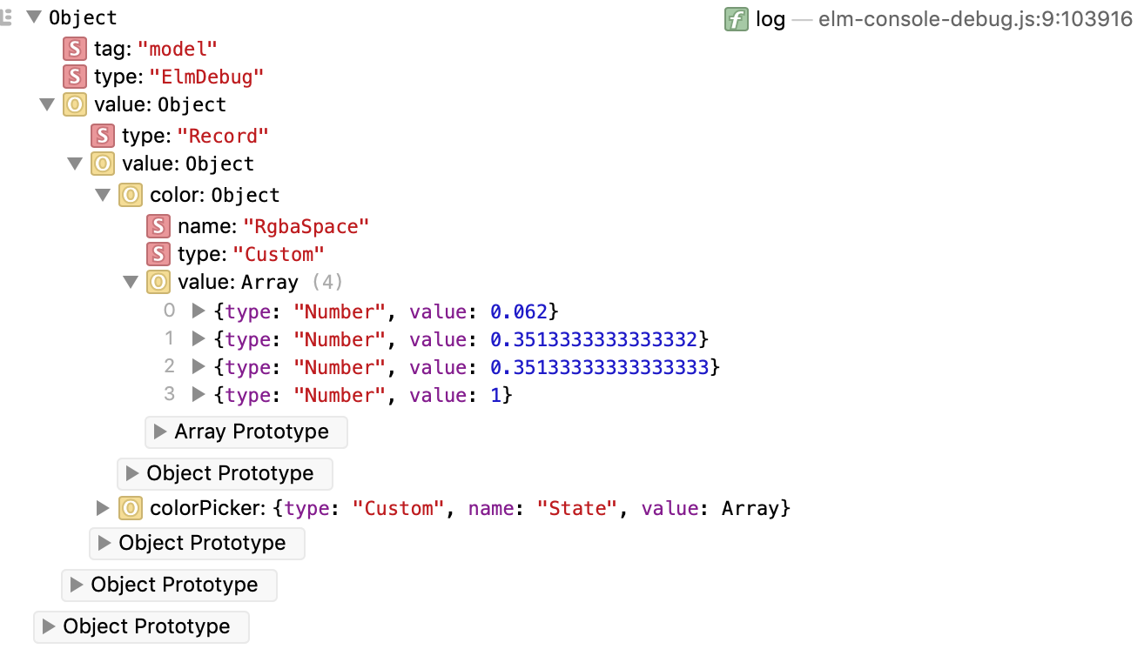Viewport: 1144px width, 649px height.
Task: Click the S badge beside type "ElmDebug"
Action: click(x=75, y=77)
